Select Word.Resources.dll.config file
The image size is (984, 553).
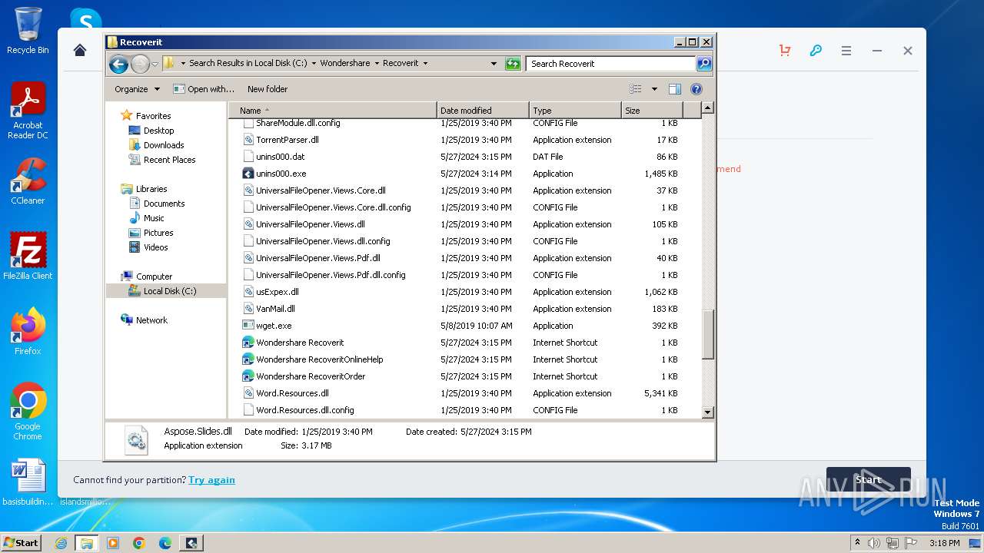(x=304, y=410)
